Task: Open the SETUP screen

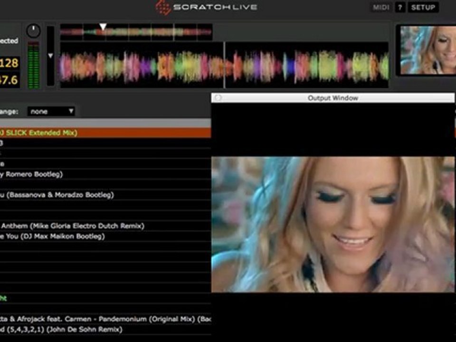Action: (423, 7)
